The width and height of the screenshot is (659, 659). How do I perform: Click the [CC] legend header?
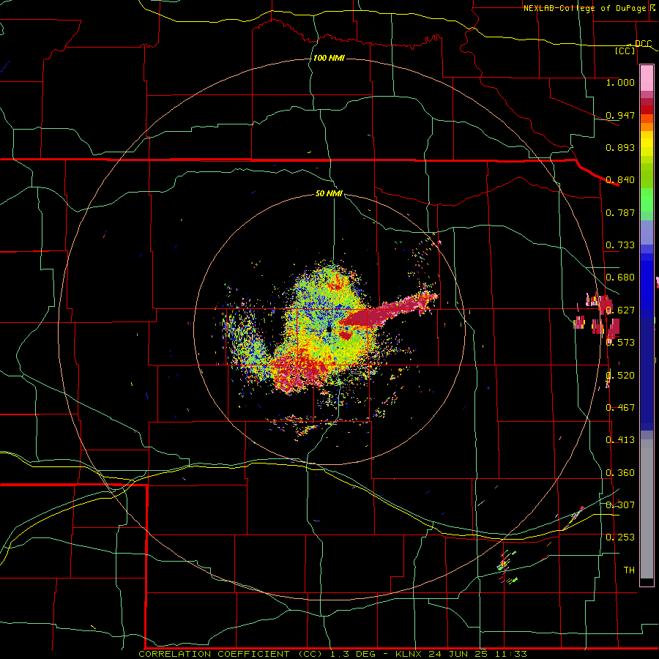pos(625,51)
